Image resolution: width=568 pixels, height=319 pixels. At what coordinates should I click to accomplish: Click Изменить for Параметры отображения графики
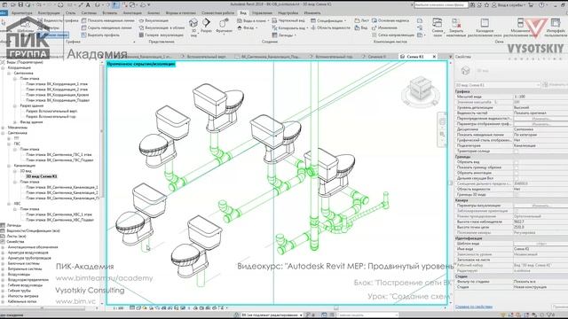click(540, 124)
